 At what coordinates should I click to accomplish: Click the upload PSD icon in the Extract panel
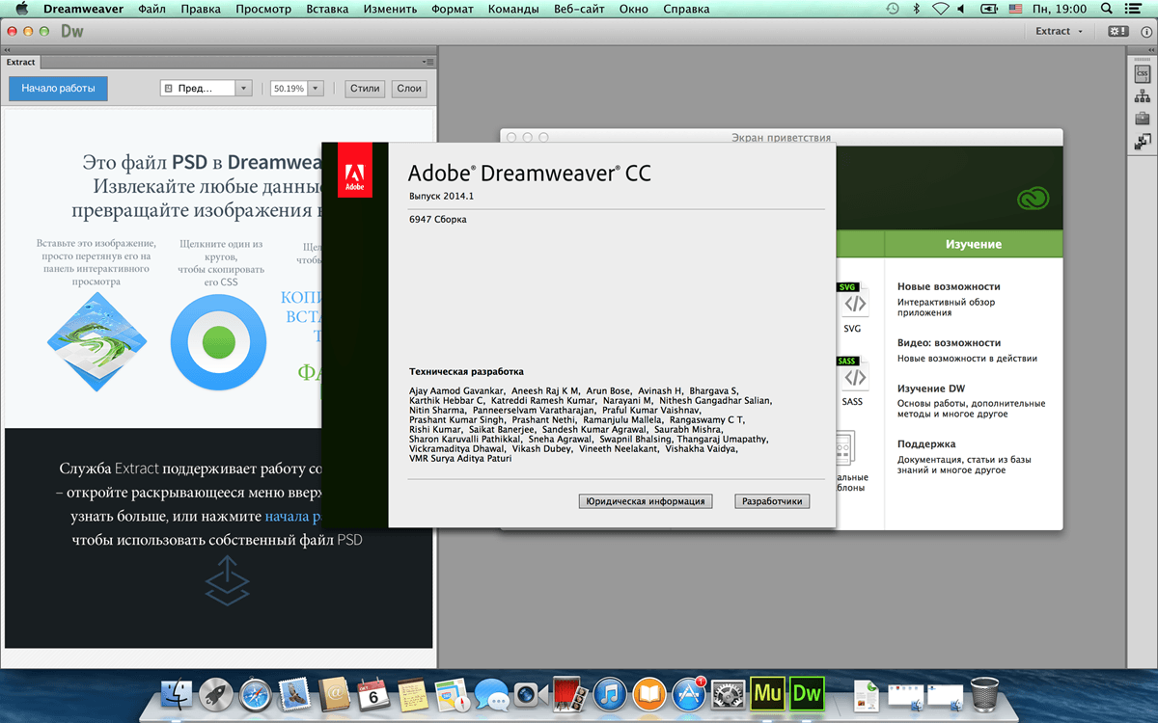pyautogui.click(x=228, y=580)
